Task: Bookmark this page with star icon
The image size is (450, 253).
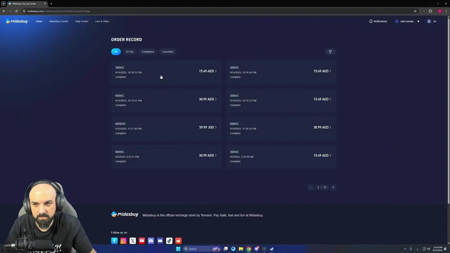Action: [415, 11]
